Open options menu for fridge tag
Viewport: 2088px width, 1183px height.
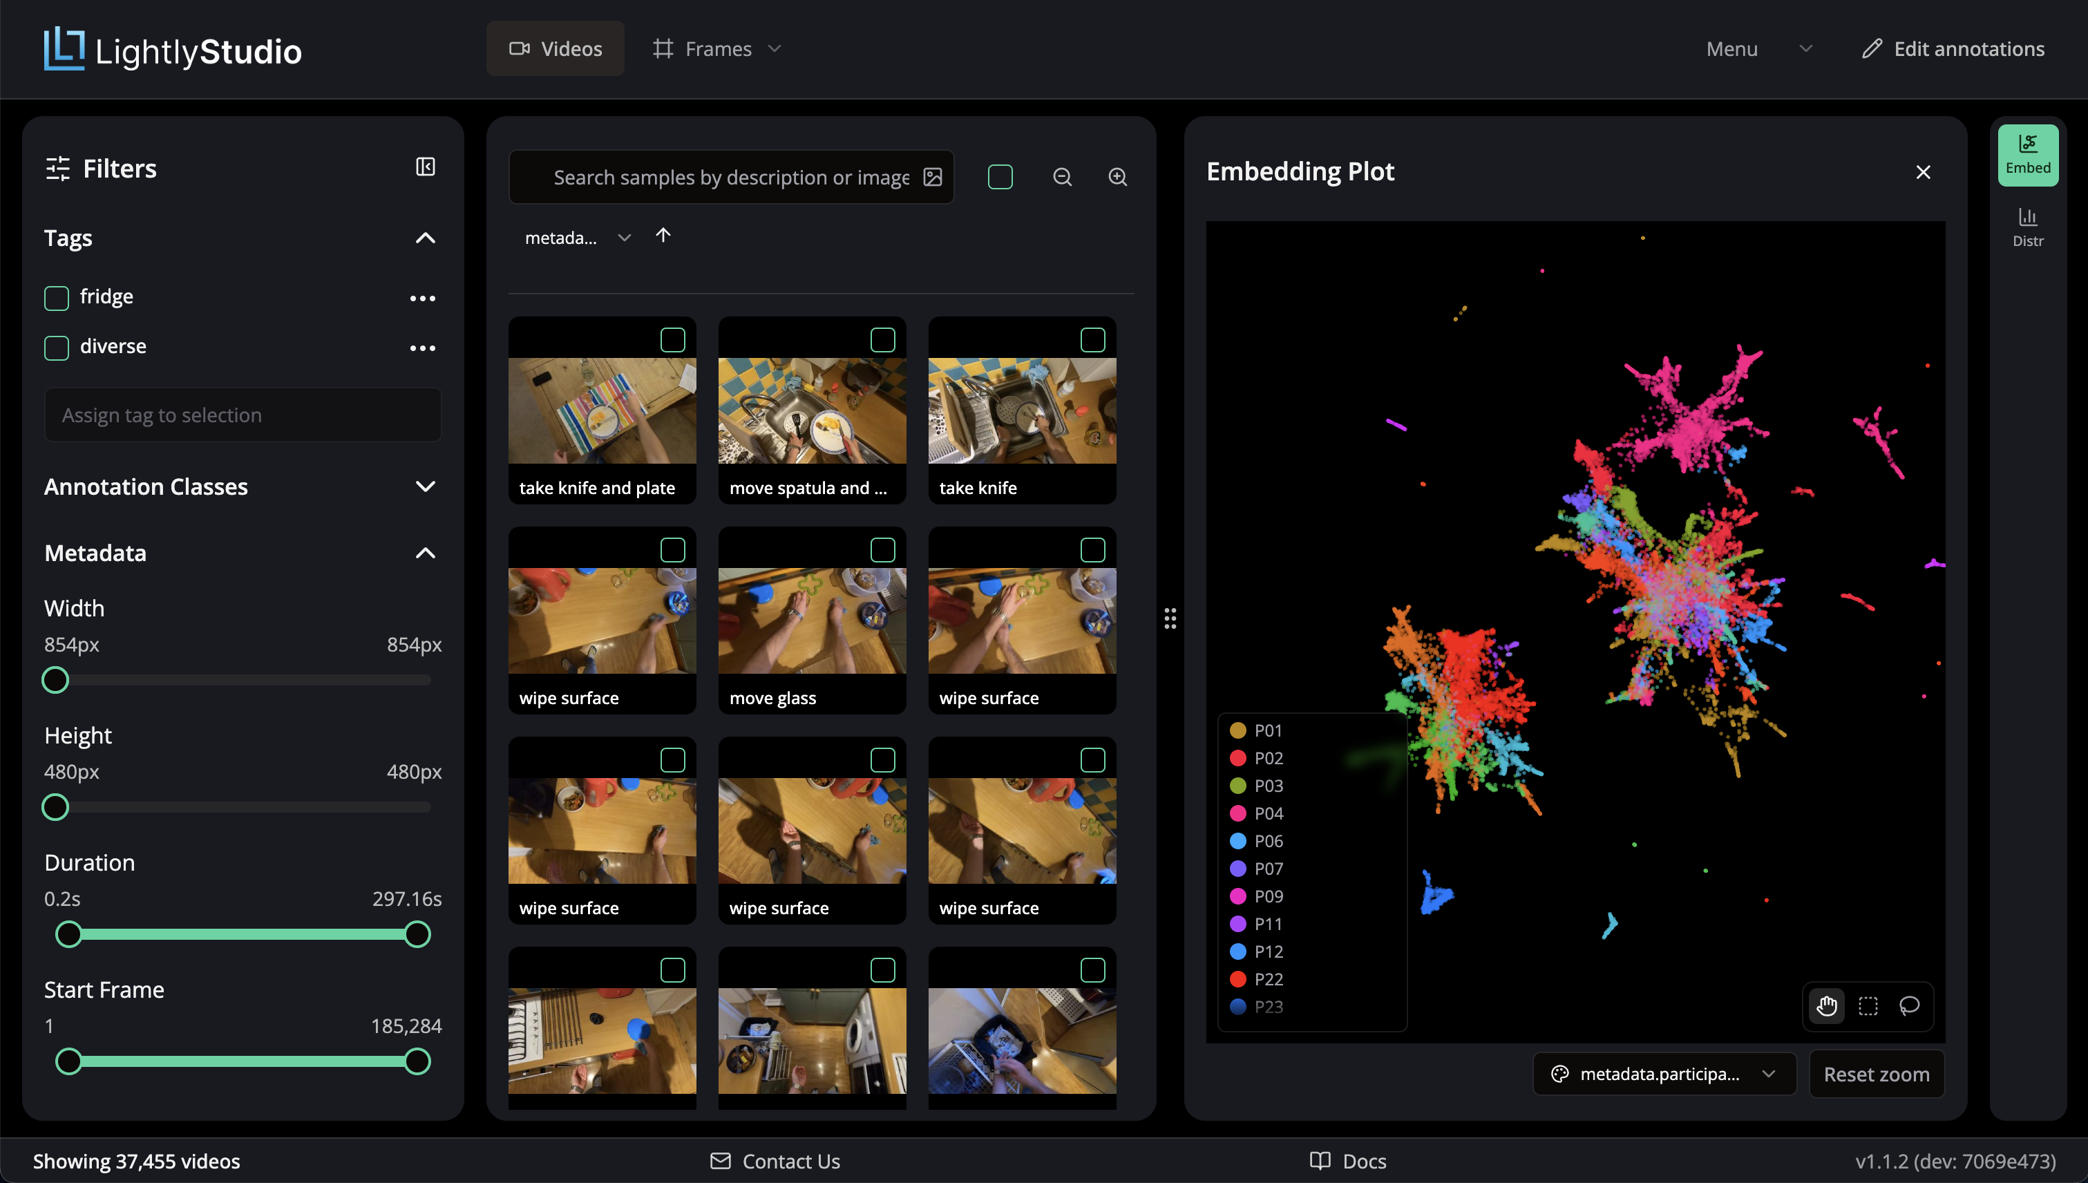(x=422, y=299)
